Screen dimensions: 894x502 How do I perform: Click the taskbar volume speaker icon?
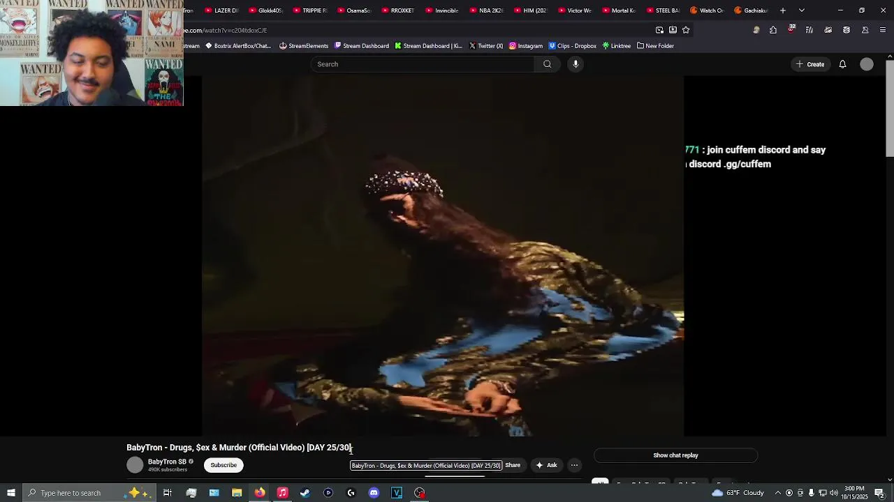click(x=833, y=493)
